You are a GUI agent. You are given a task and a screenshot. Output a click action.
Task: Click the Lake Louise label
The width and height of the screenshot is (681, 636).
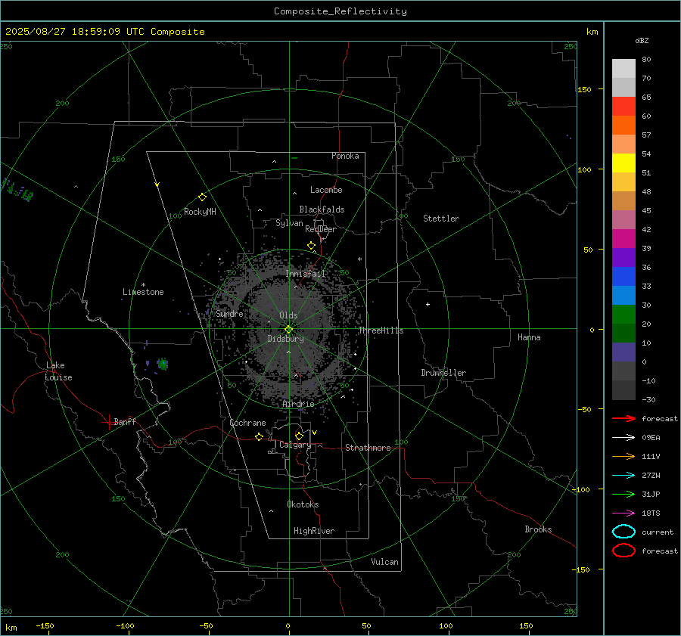click(58, 371)
